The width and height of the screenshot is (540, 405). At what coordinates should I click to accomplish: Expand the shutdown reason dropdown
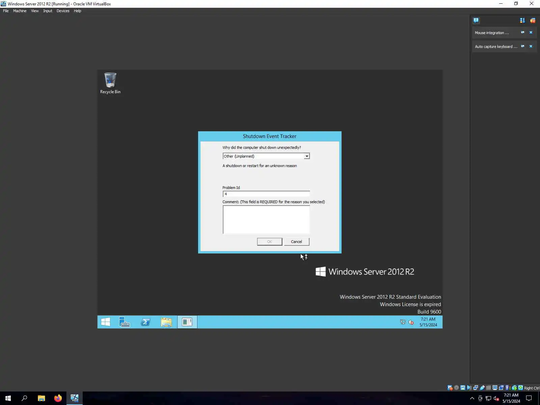click(x=306, y=156)
